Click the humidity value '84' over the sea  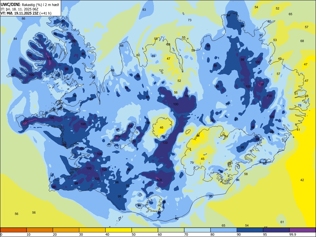coord(15,39)
